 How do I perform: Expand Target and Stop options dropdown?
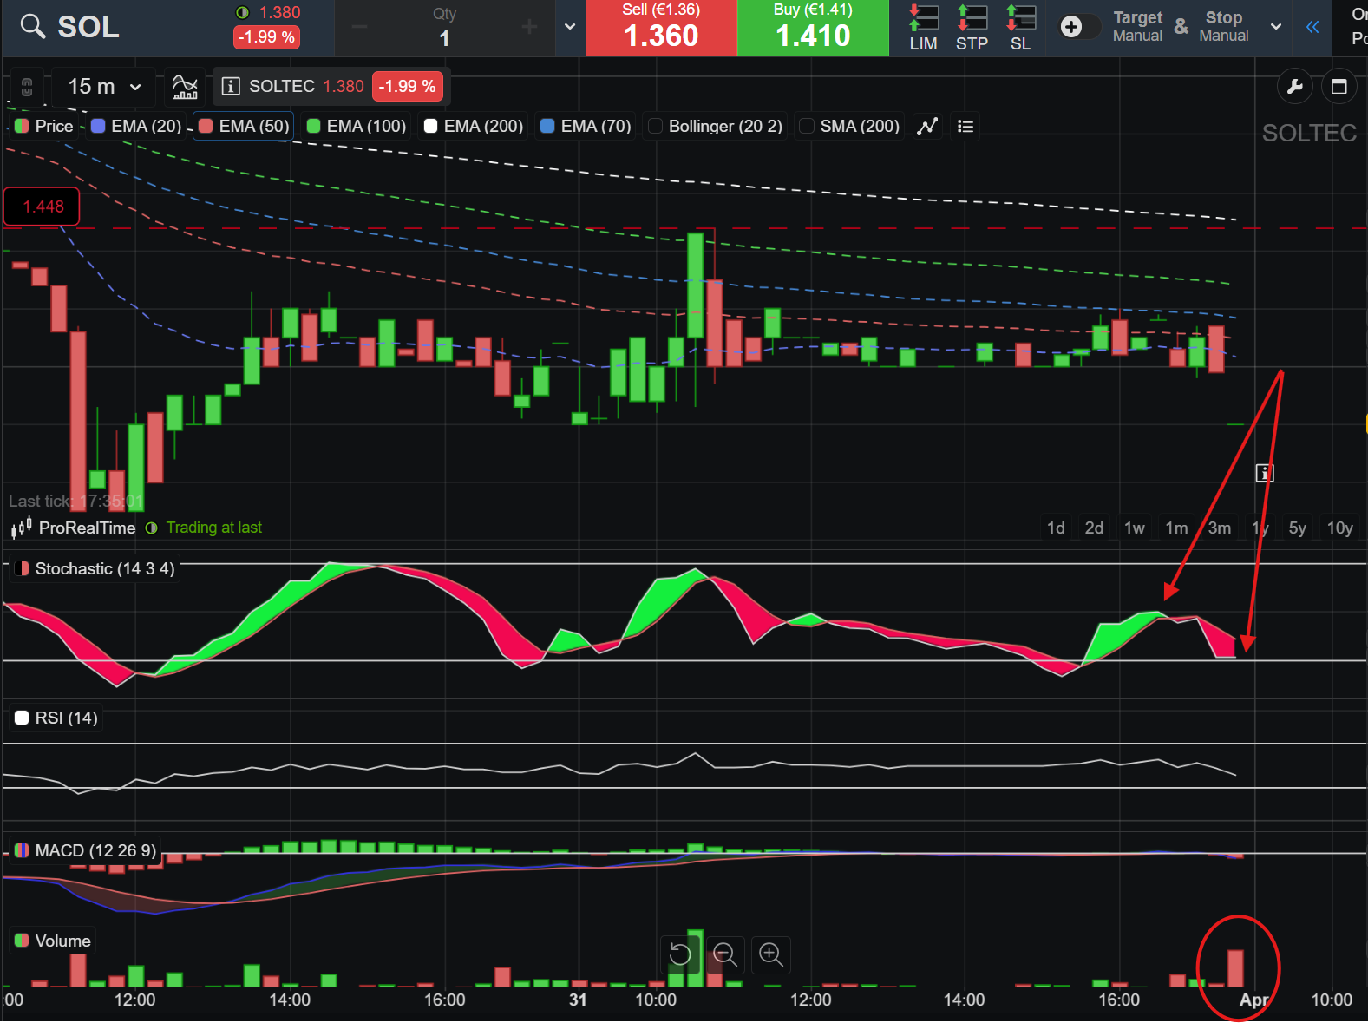[x=1275, y=27]
